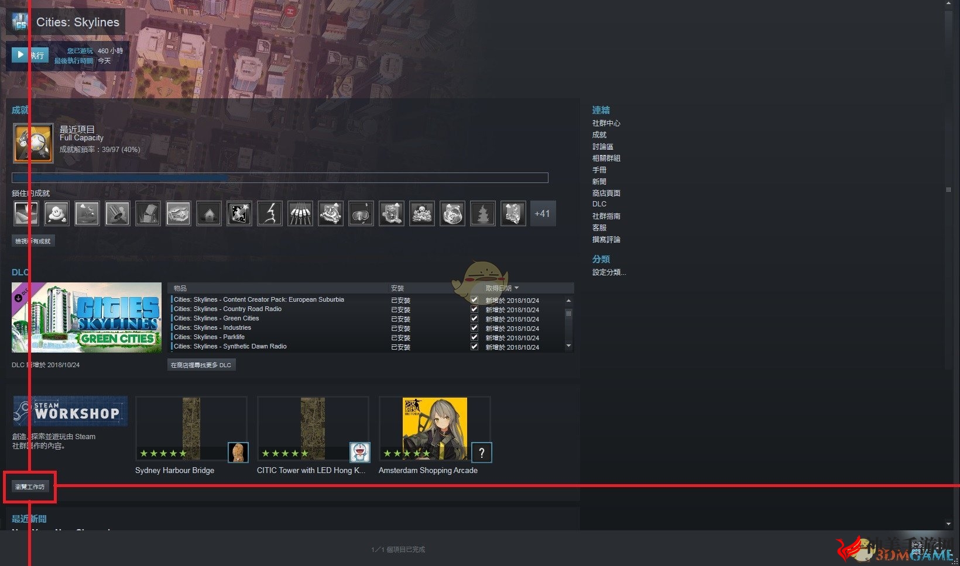960x566 pixels.
Task: Click 檢視所有成就 to view all achievements
Action: pyautogui.click(x=33, y=241)
